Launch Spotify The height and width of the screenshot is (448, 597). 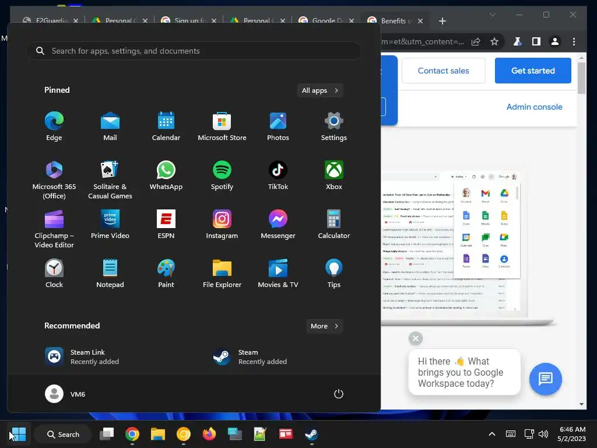pos(222,175)
